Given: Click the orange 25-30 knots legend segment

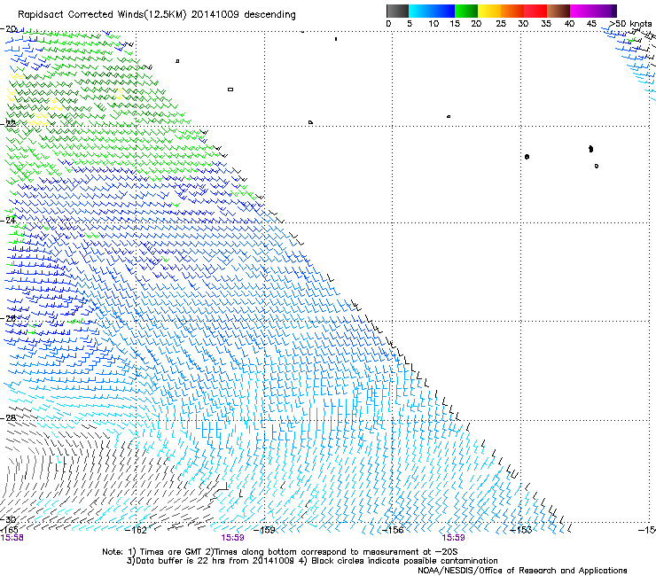Looking at the screenshot, I should [x=512, y=11].
